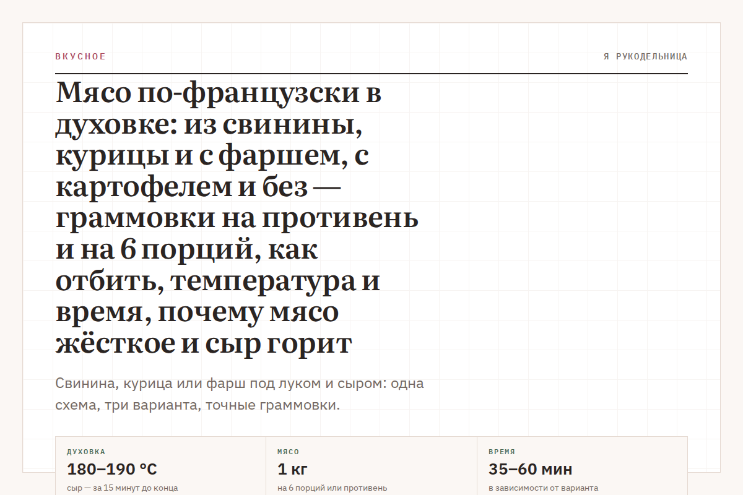Click the МЯСО label

click(x=289, y=452)
